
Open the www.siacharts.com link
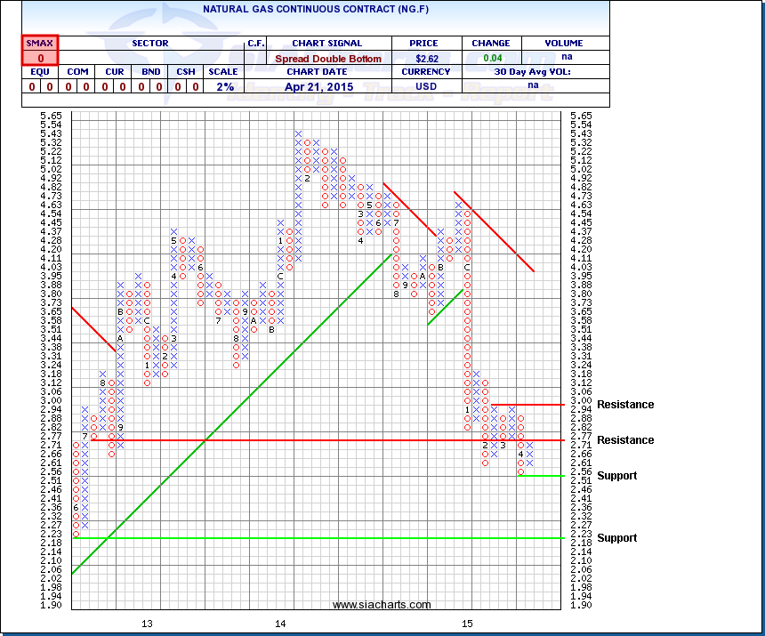(382, 605)
